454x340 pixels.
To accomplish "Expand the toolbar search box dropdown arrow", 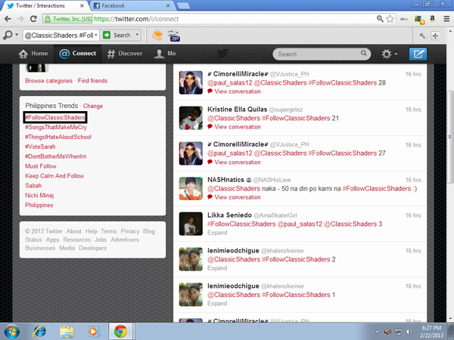I will coord(96,35).
